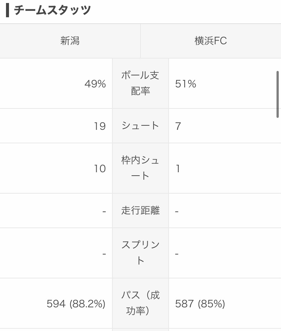Select 横浜FC's shot count of 7

pos(178,126)
